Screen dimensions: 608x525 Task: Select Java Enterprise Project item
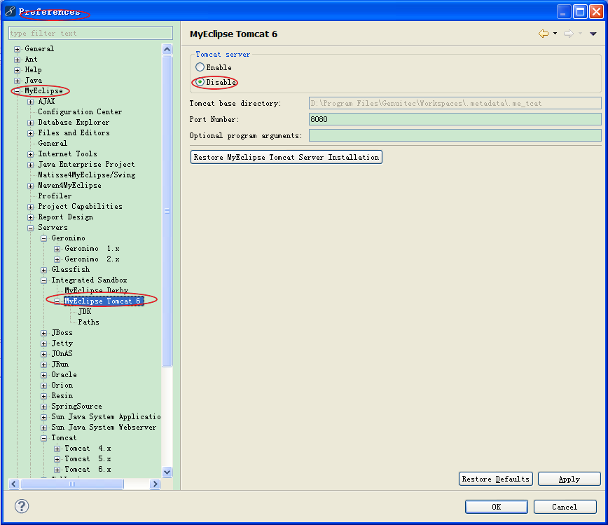(x=86, y=164)
